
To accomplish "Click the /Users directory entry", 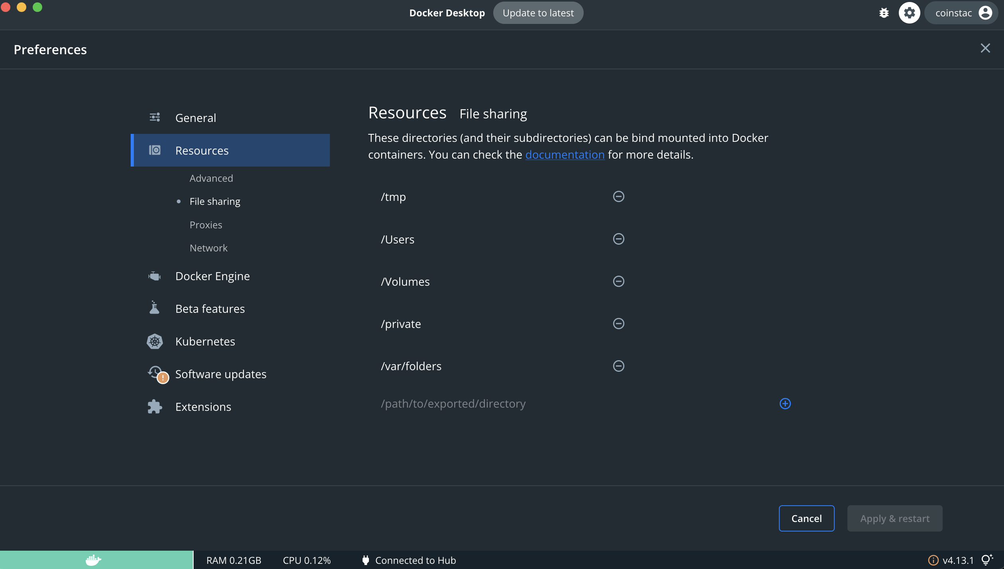I will pos(397,239).
